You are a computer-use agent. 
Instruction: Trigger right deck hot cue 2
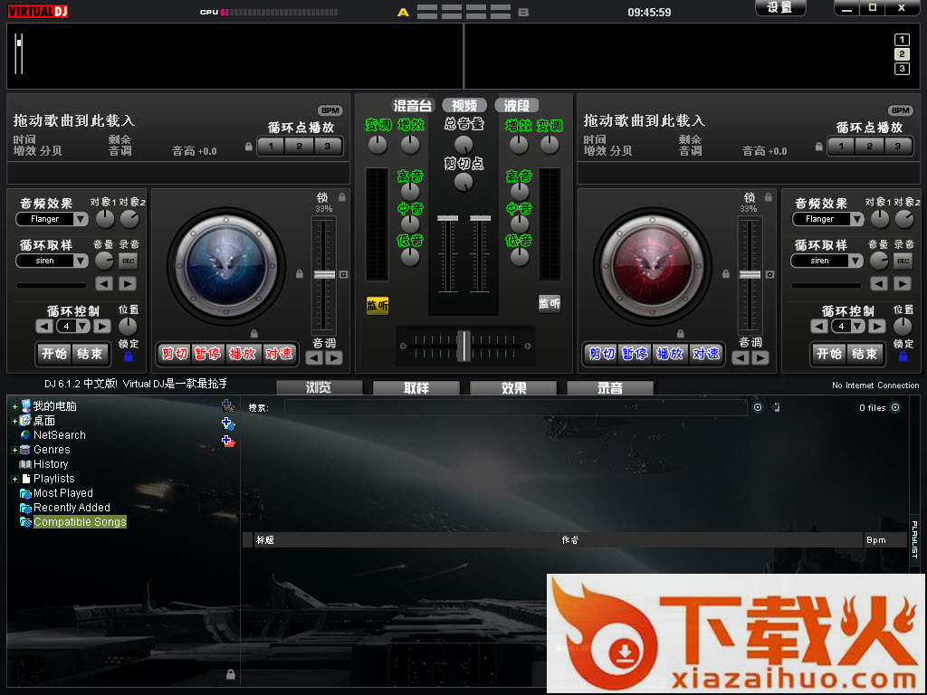(x=870, y=146)
